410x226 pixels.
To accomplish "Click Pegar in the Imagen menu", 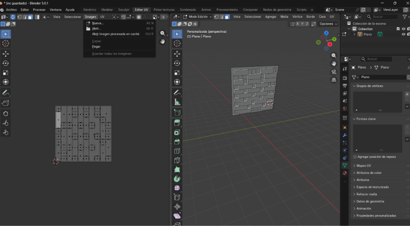I will click(x=96, y=46).
